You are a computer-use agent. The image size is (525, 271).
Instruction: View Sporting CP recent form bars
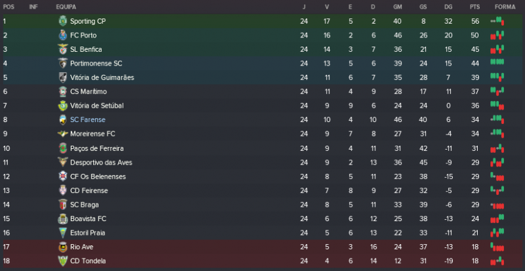pos(497,21)
